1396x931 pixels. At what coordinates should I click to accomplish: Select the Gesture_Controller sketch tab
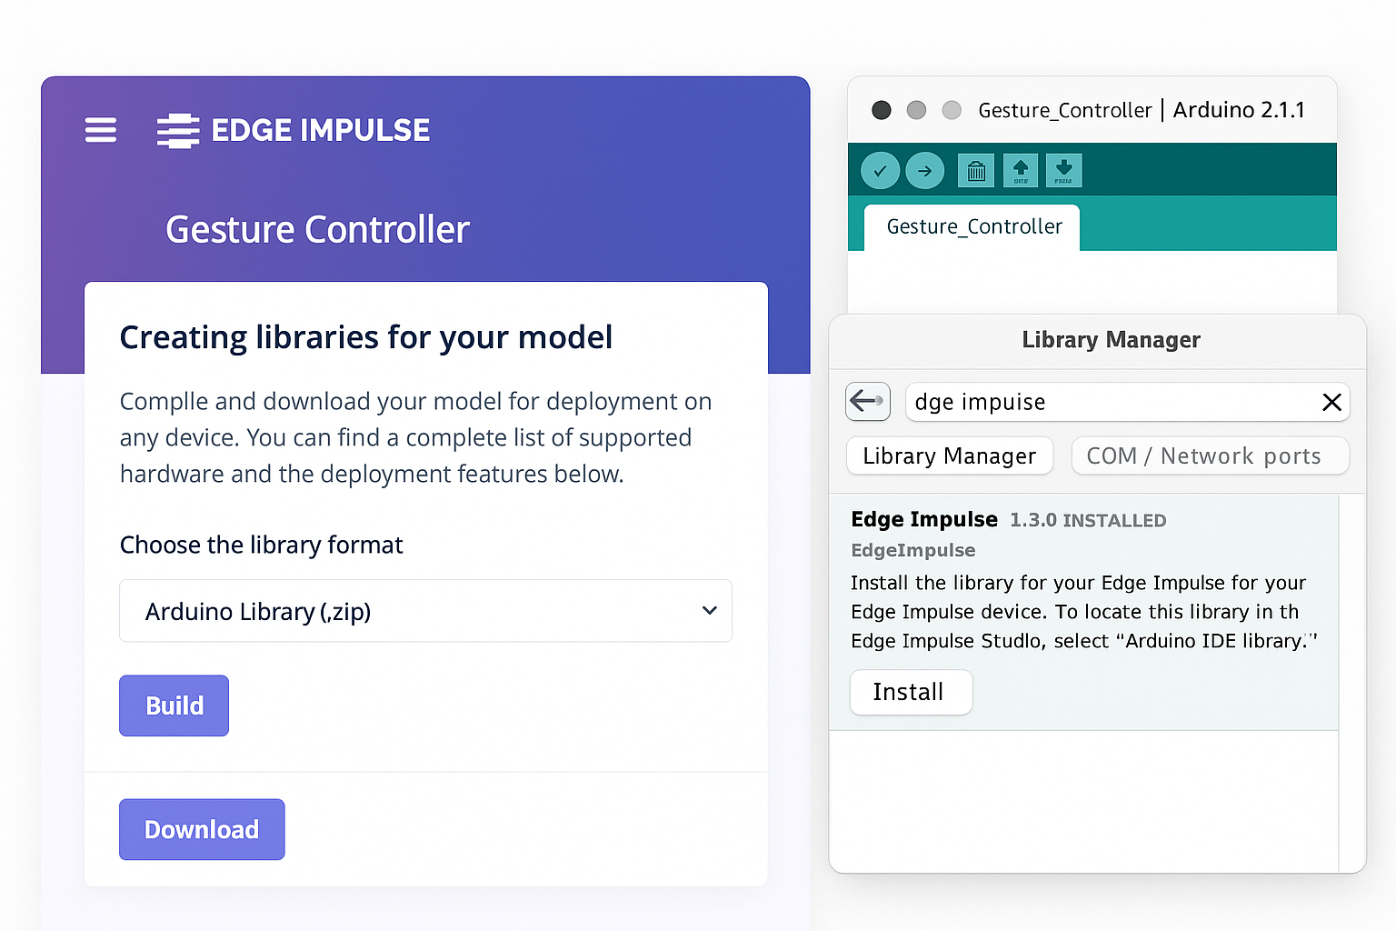click(x=973, y=226)
